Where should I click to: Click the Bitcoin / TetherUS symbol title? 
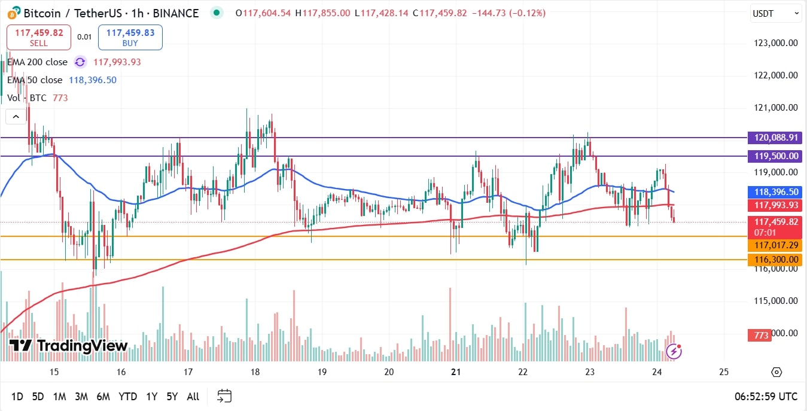[111, 13]
